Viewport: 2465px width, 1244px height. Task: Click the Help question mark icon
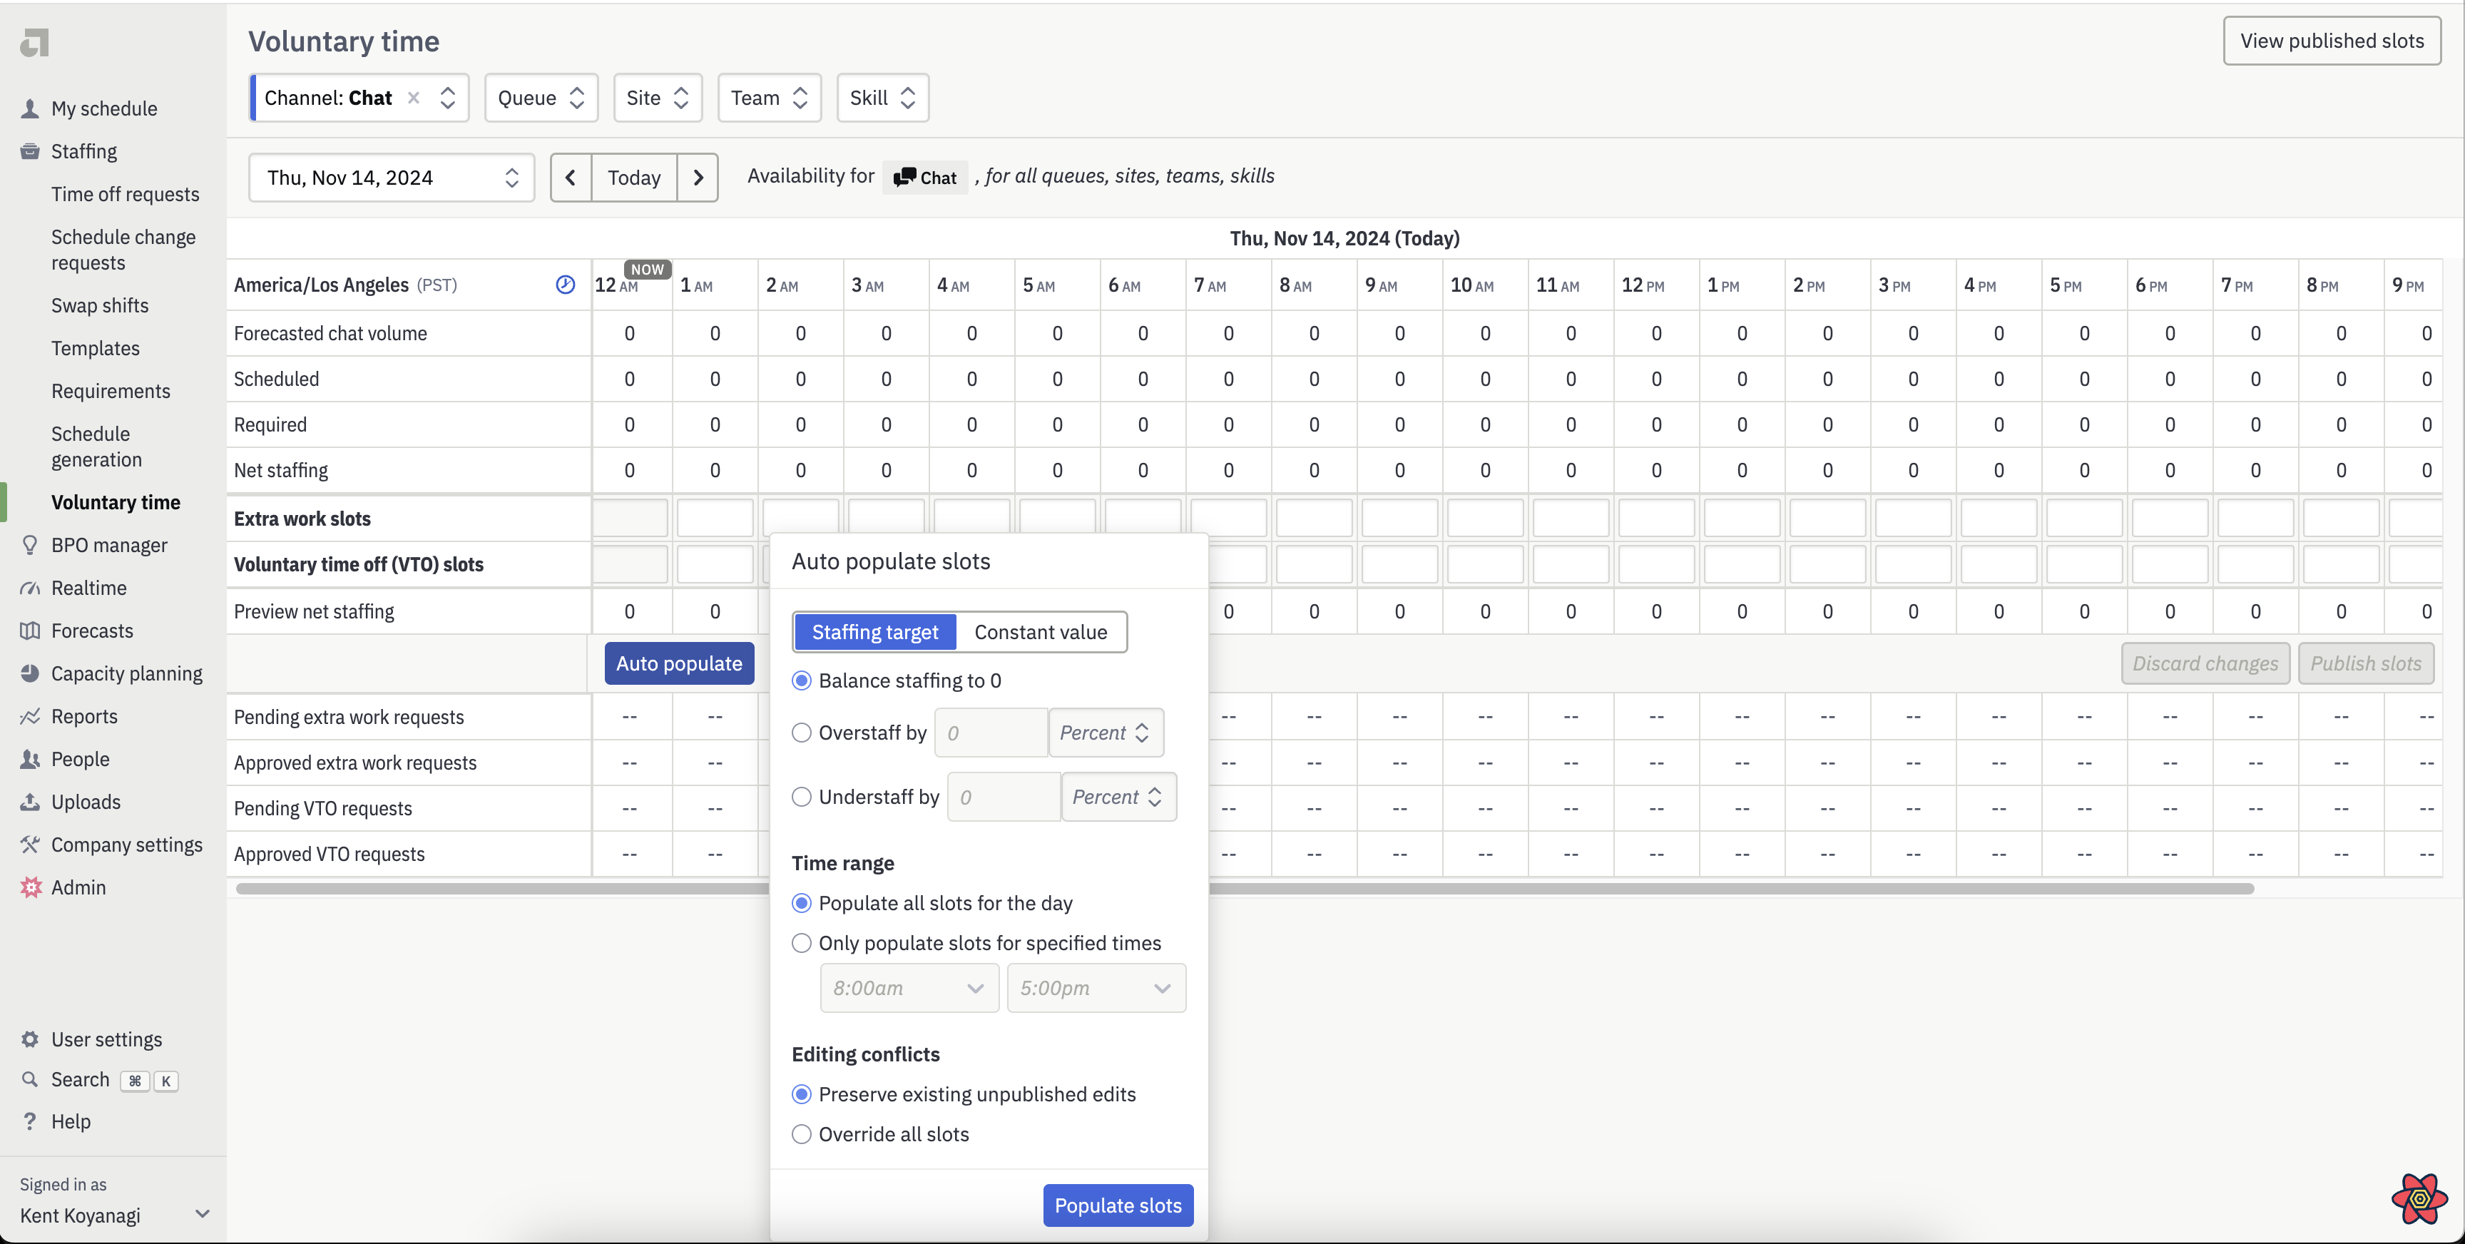click(x=30, y=1121)
